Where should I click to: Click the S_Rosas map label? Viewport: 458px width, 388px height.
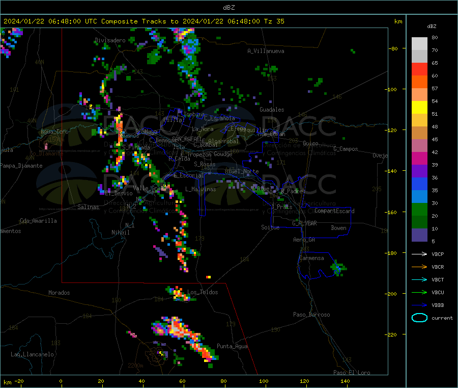point(205,164)
